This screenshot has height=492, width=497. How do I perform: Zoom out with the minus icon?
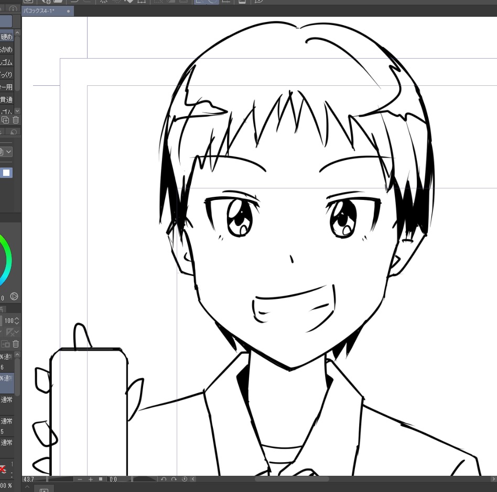(80, 479)
